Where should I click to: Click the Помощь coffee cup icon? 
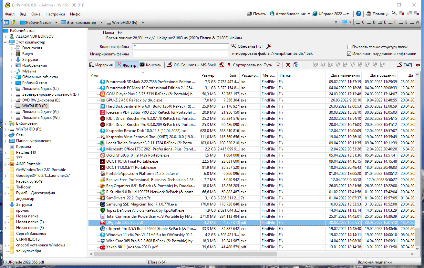point(369,14)
